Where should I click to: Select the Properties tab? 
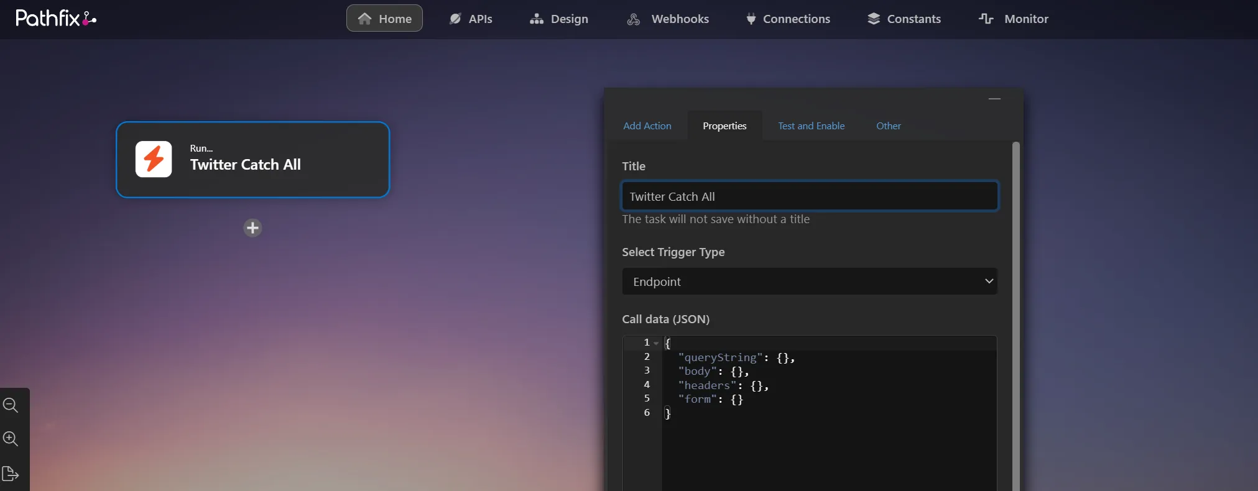[724, 126]
